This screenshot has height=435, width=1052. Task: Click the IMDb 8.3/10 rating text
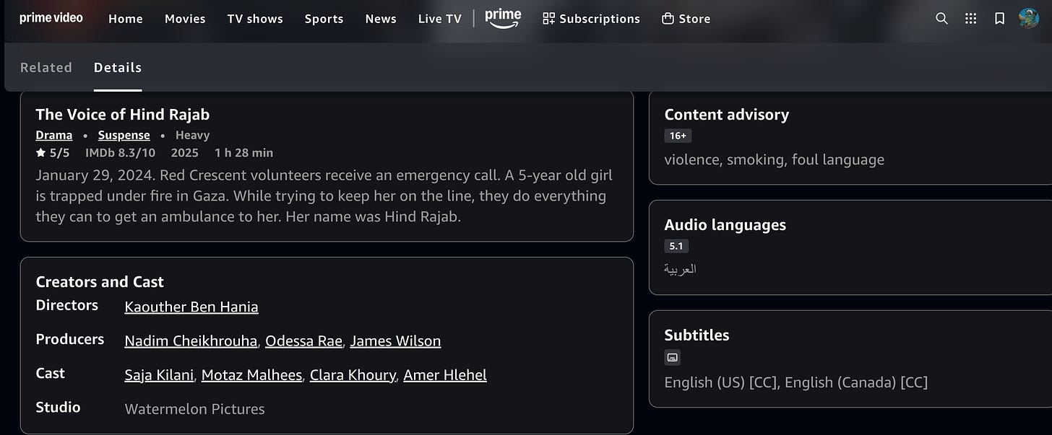(120, 153)
